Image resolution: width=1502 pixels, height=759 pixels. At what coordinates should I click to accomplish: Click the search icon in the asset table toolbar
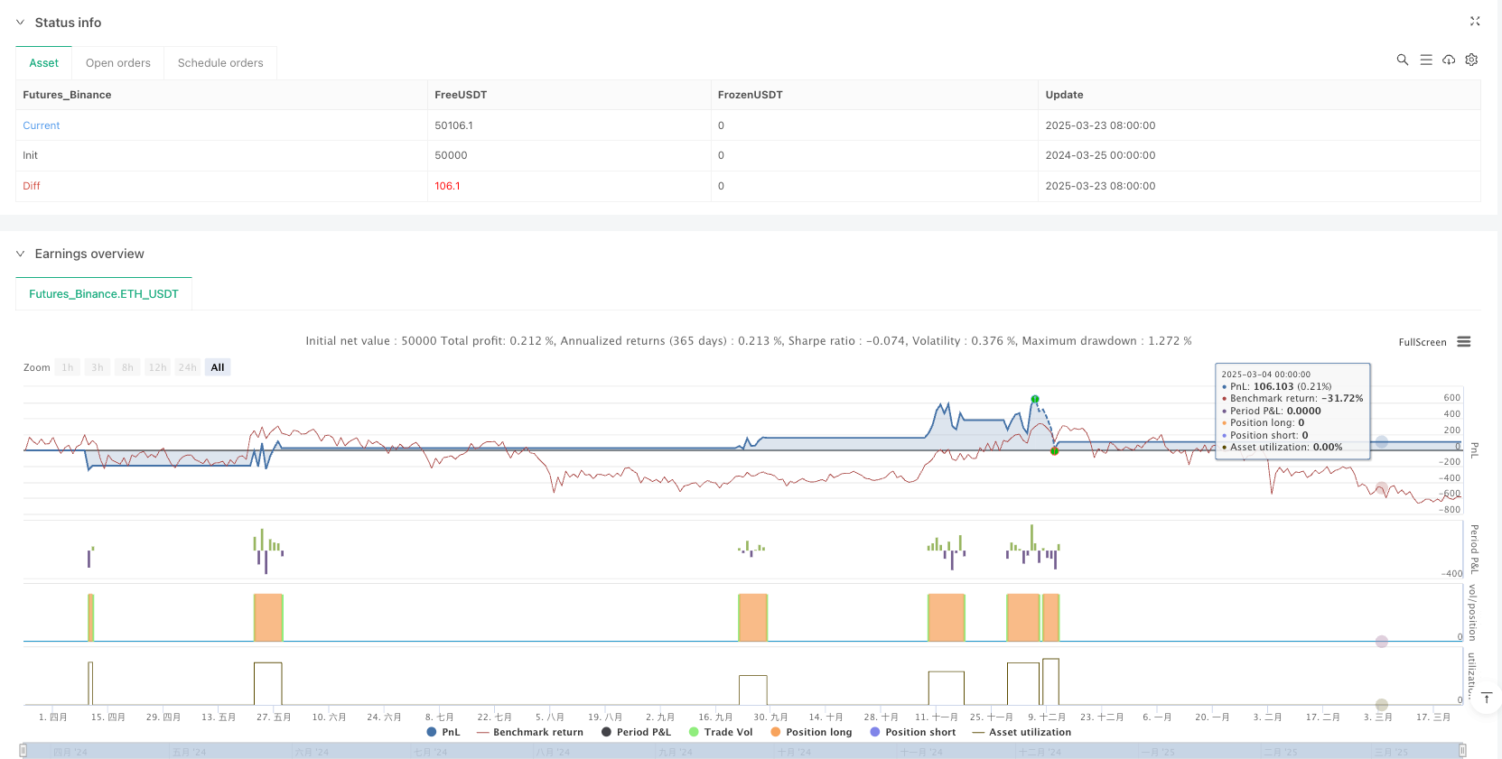click(x=1402, y=60)
